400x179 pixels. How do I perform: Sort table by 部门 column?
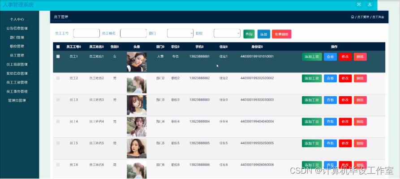(160, 47)
